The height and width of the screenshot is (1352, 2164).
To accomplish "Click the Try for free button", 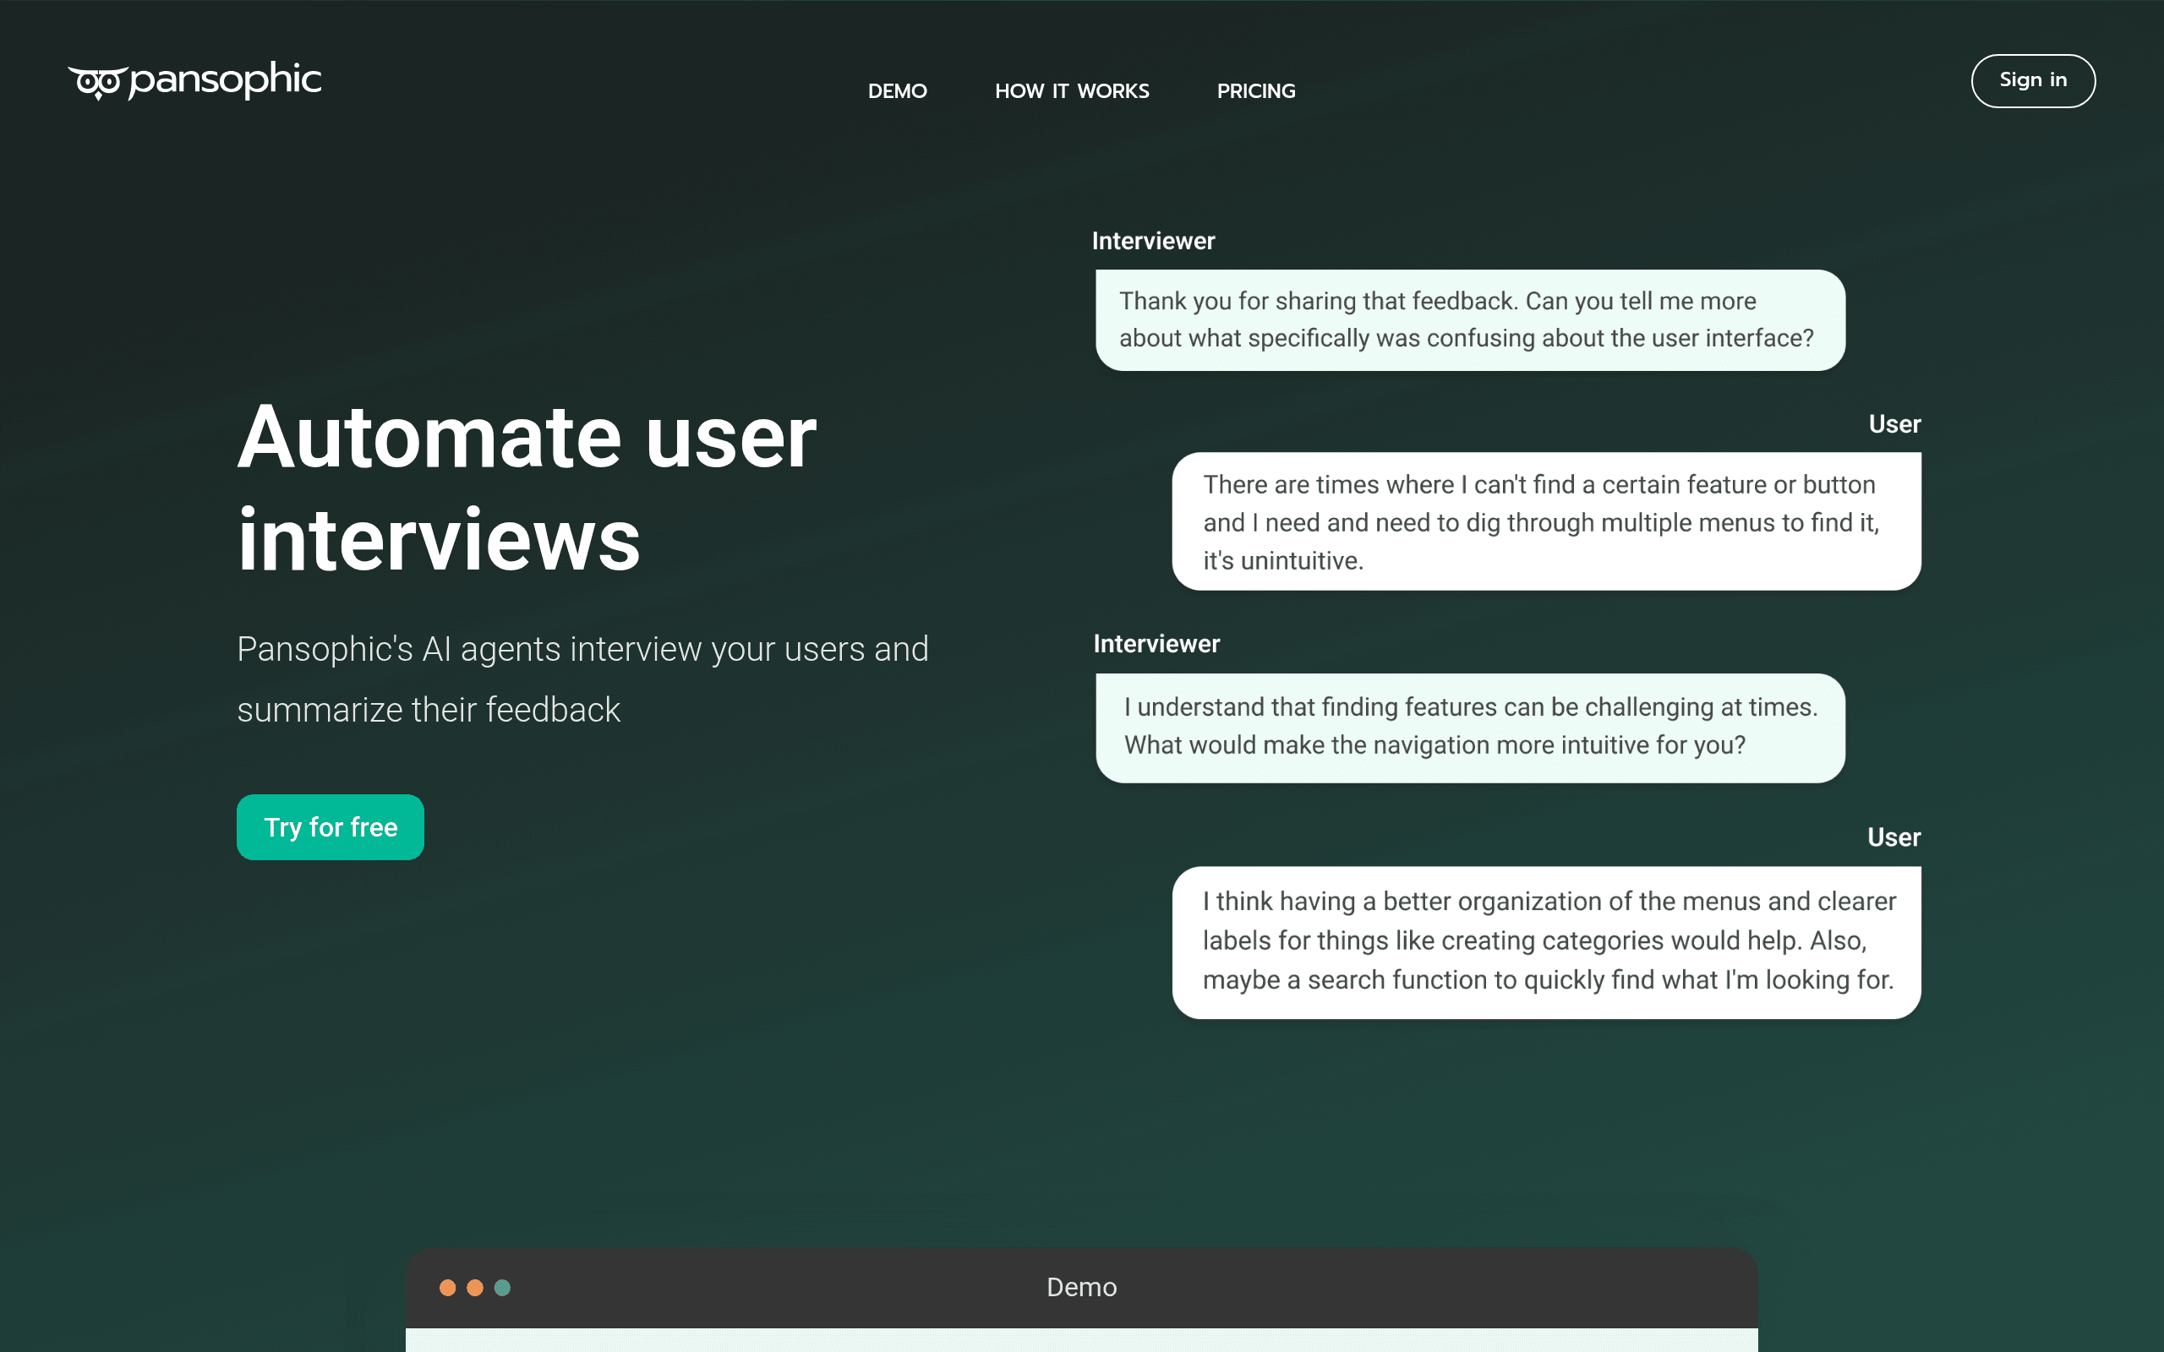I will pos(330,827).
